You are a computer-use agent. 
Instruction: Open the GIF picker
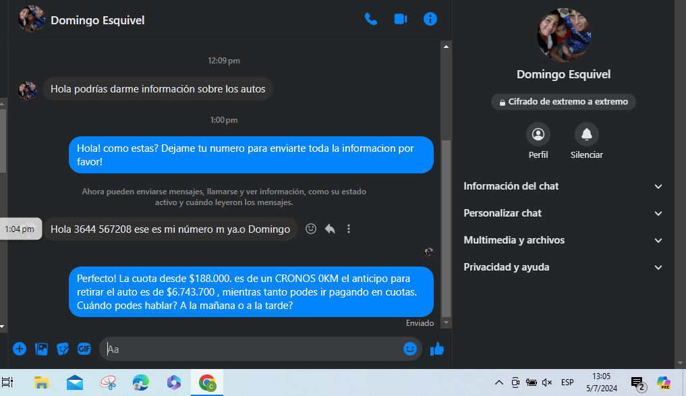[x=84, y=349]
